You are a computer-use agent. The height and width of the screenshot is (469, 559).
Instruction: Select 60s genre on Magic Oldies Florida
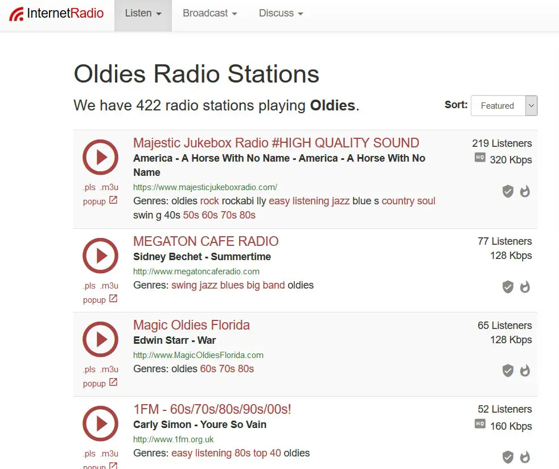click(x=208, y=369)
